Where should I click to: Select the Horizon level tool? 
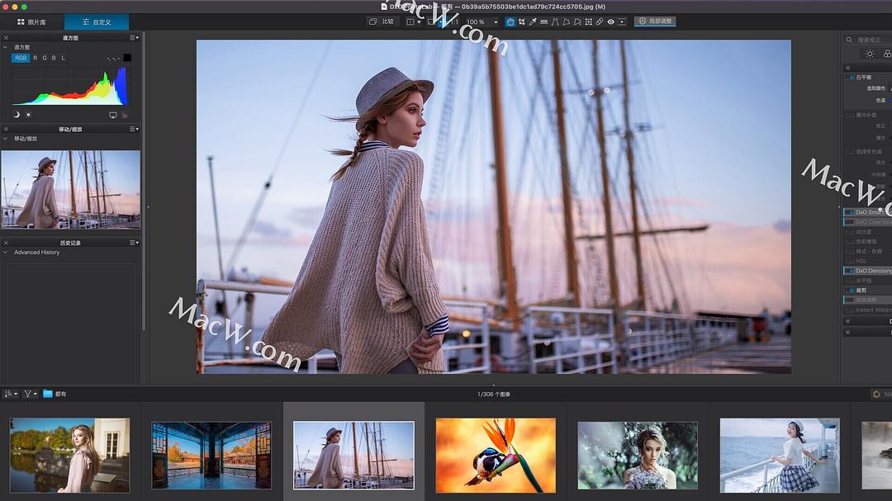544,21
